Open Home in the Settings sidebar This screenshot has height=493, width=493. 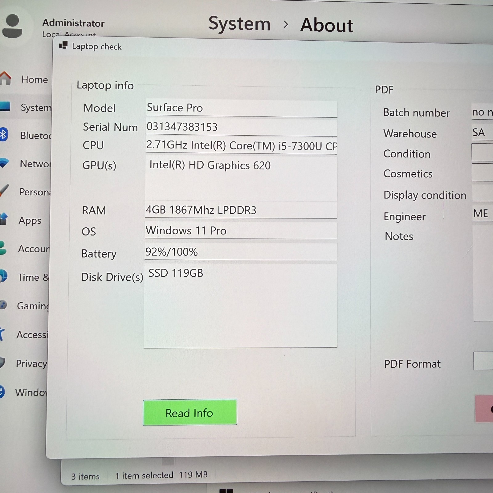point(35,79)
